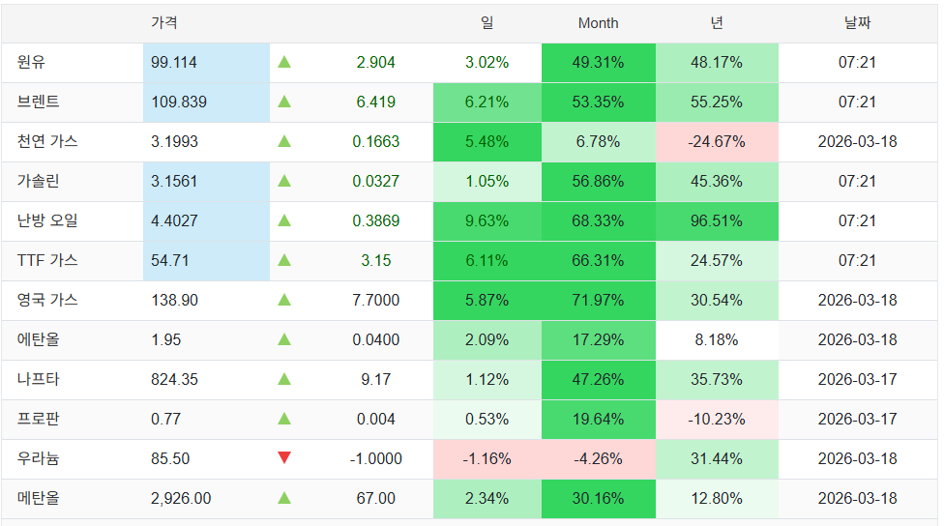Click the up arrow in 천연 가스 row
The image size is (944, 526).
click(284, 142)
